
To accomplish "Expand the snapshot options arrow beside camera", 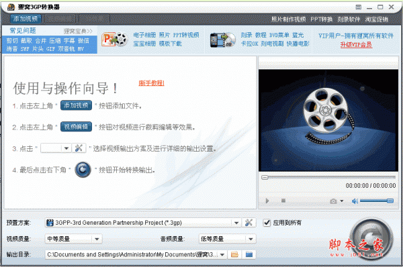I will click(342, 201).
